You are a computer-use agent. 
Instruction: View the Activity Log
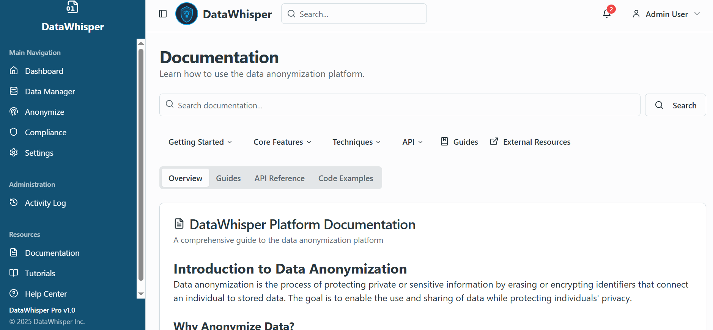[x=45, y=203]
